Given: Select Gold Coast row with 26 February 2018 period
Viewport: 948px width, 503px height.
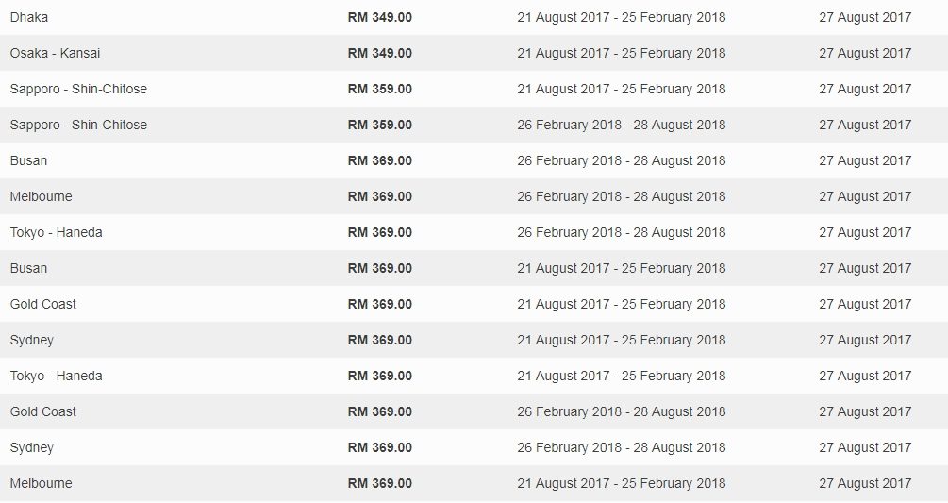Looking at the screenshot, I should (x=474, y=411).
